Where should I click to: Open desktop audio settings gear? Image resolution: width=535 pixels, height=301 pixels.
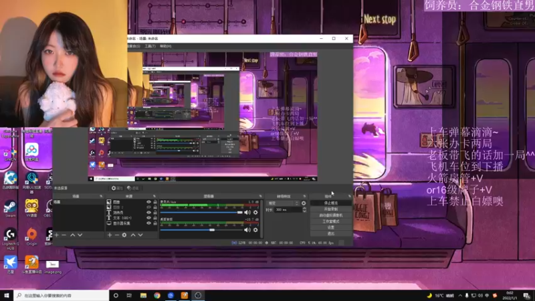255,229
